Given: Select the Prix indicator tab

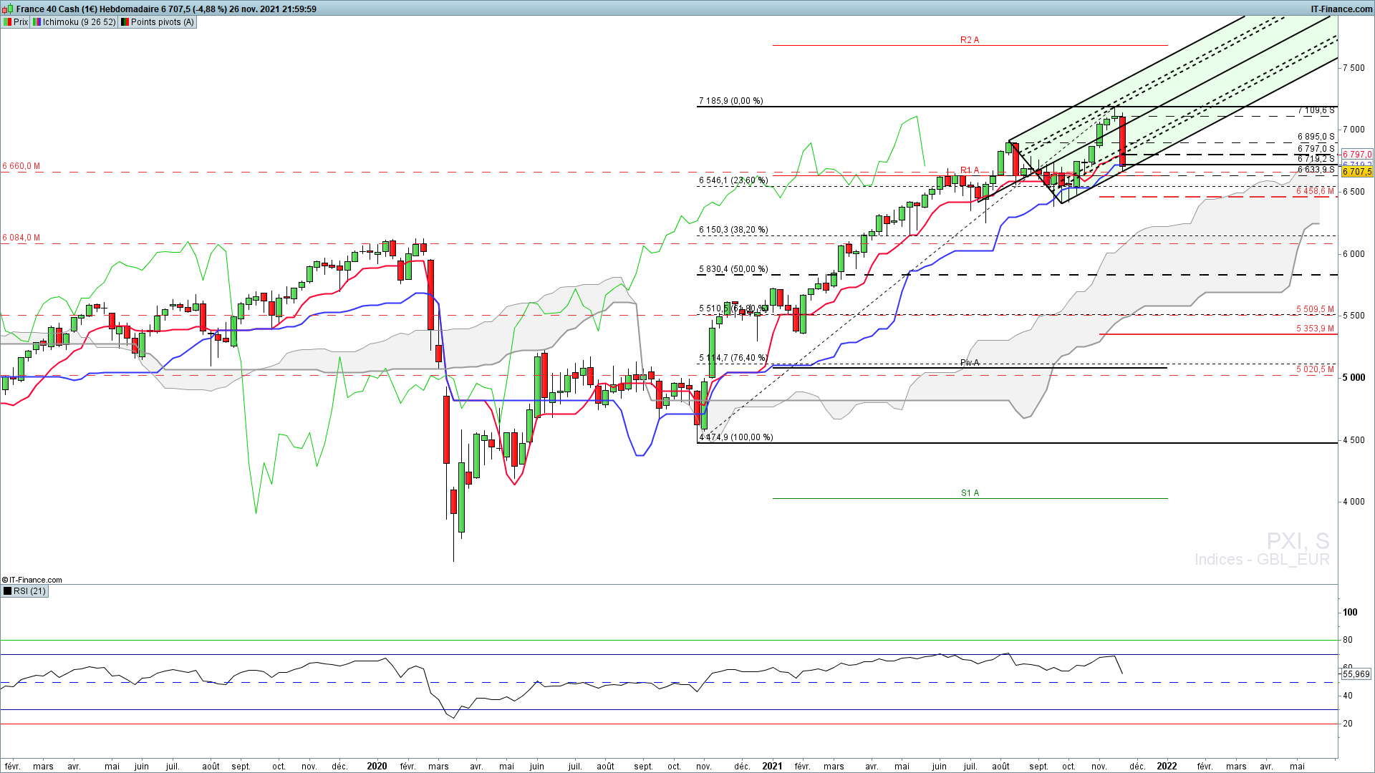Looking at the screenshot, I should (21, 22).
